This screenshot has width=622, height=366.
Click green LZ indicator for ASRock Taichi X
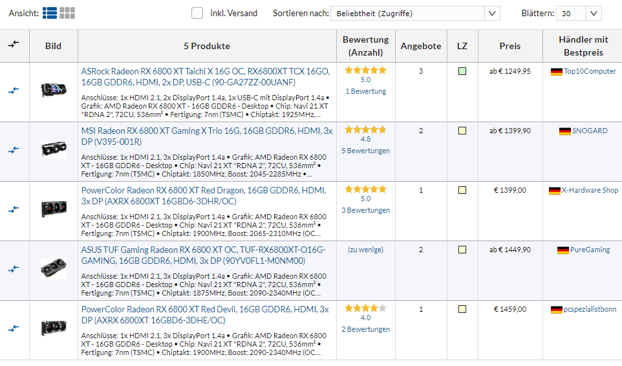(x=462, y=71)
